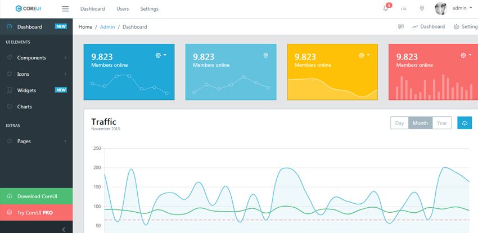Click Try CoreUI PRO button
Screen dimensions: 478x233
(x=37, y=212)
